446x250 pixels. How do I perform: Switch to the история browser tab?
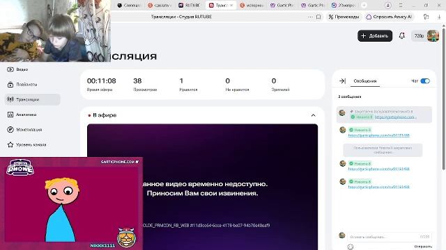point(252,6)
